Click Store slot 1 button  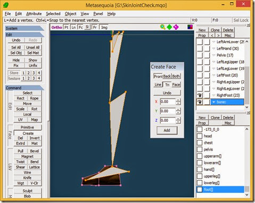pos(23,73)
